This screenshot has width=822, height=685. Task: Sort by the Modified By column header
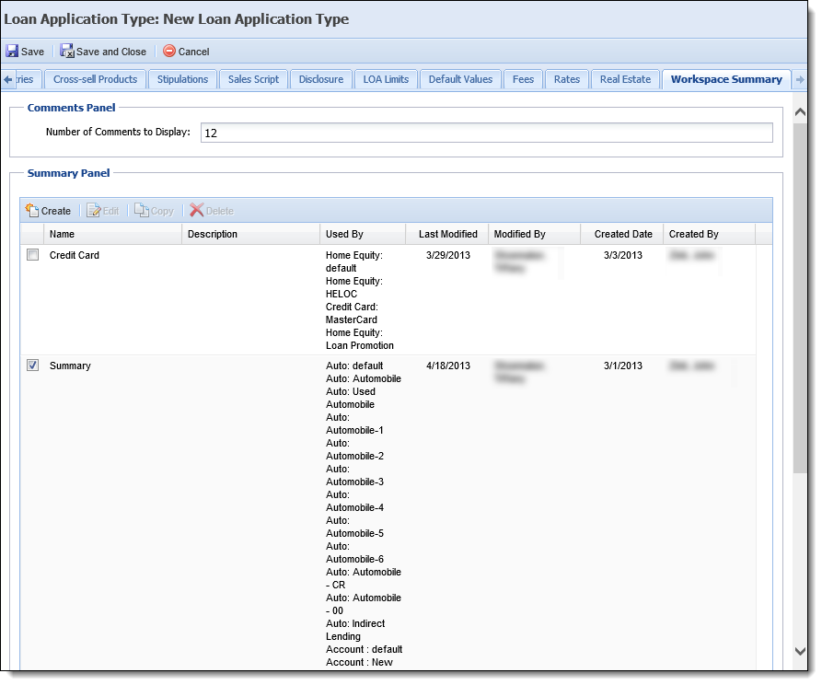tap(534, 234)
